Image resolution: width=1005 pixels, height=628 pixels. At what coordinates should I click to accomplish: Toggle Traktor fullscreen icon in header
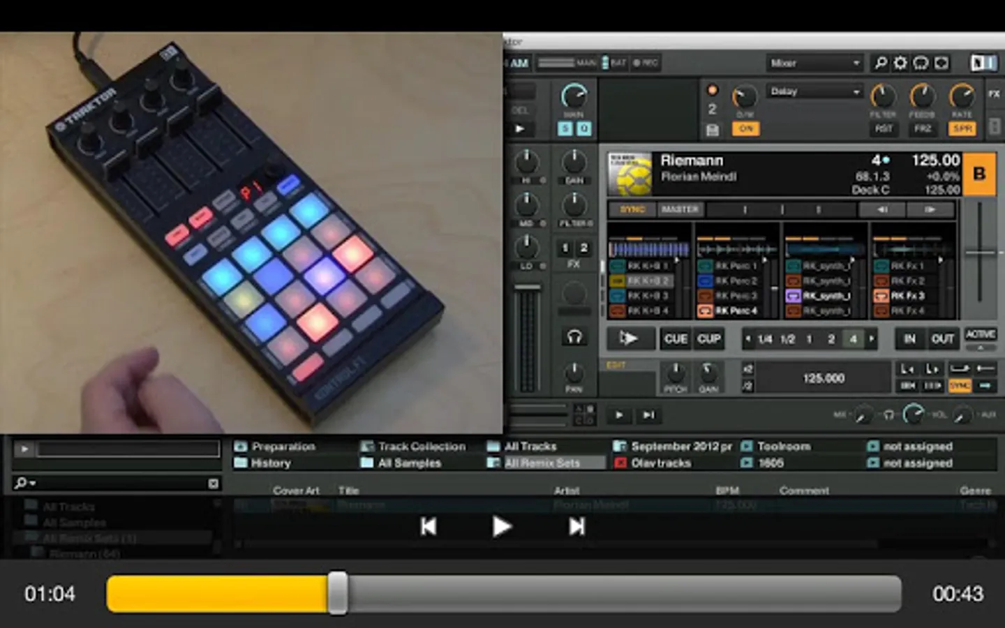point(941,63)
